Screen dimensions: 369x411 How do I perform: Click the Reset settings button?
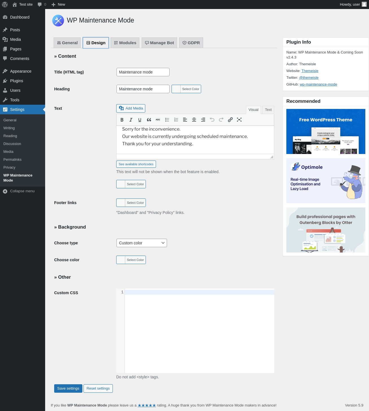coord(98,388)
